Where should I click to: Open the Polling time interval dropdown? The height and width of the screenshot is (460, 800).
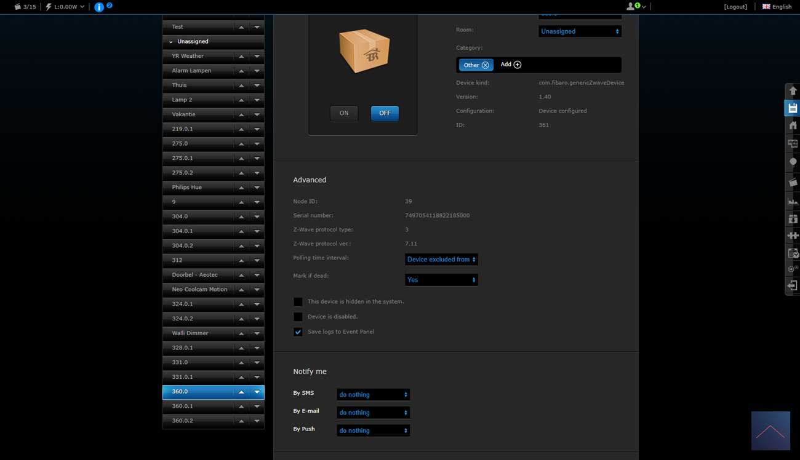coord(441,260)
